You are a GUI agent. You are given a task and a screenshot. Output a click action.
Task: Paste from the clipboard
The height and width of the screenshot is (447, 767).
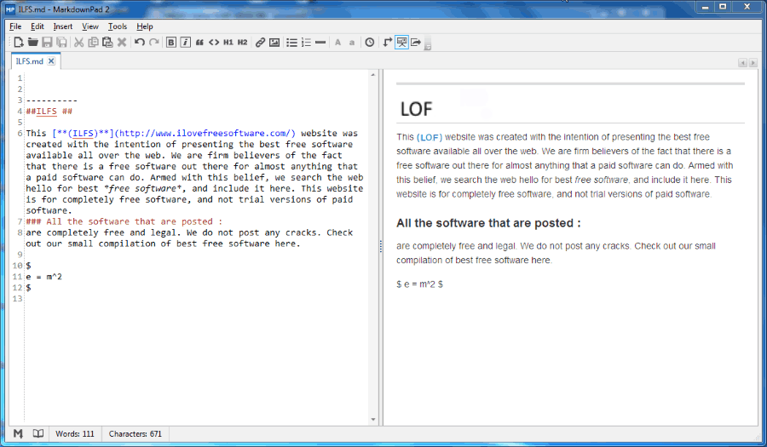click(107, 43)
